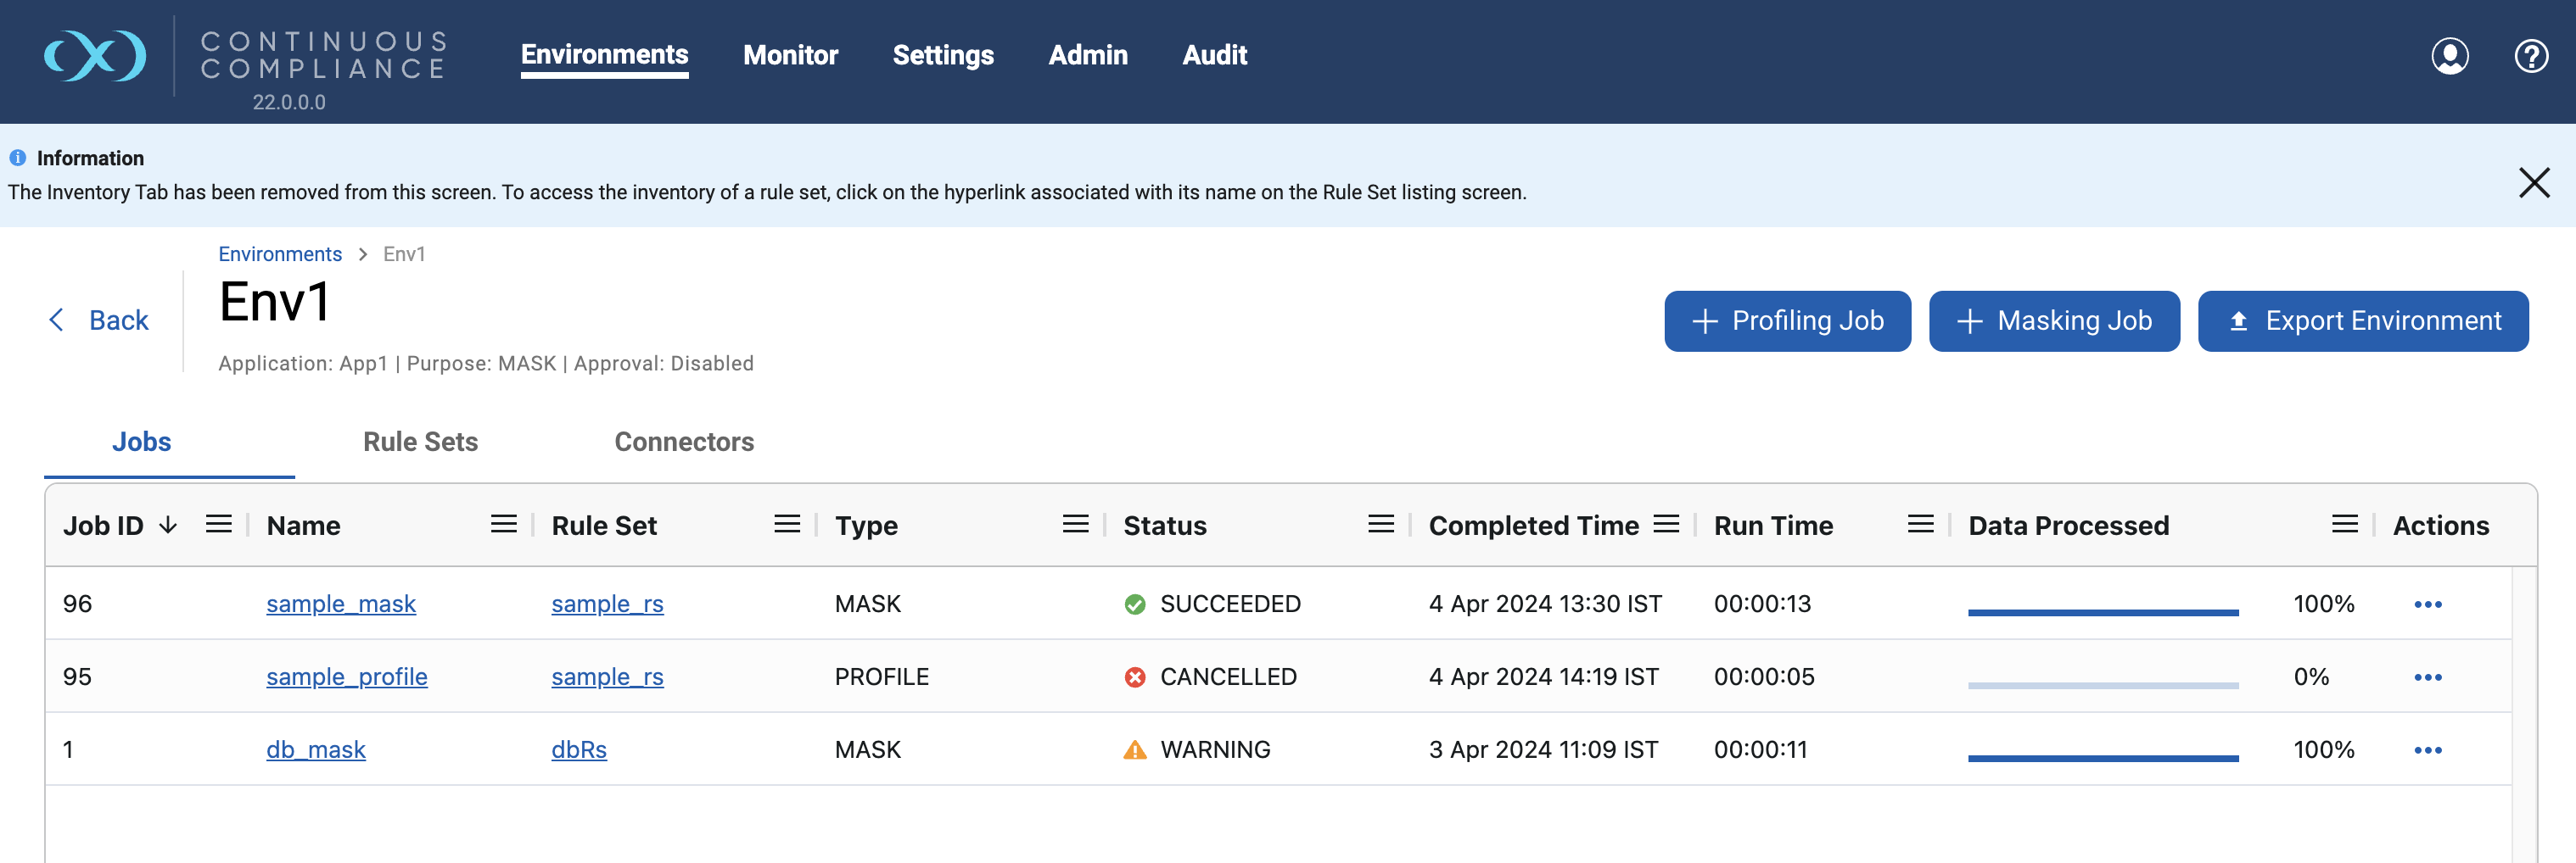Click the Job ID sort arrow

coord(168,526)
